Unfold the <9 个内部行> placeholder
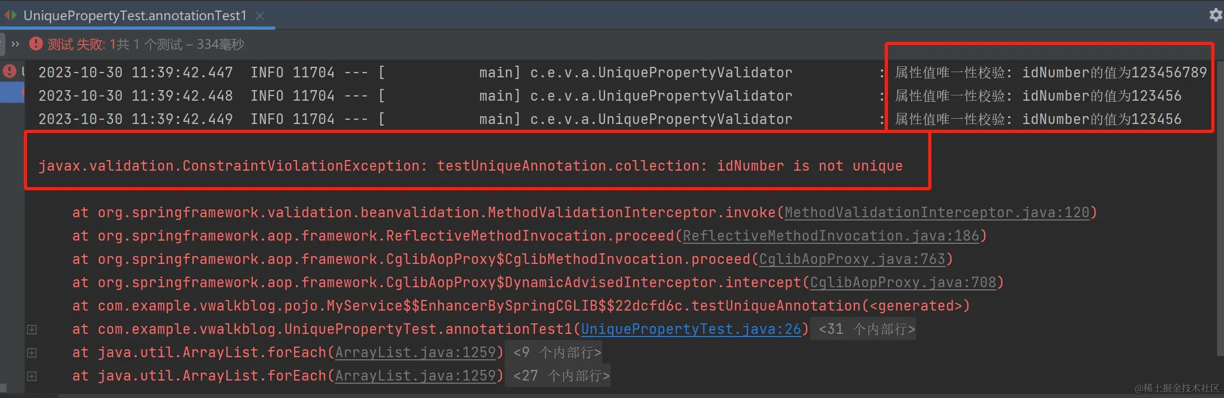The height and width of the screenshot is (398, 1224). (557, 352)
